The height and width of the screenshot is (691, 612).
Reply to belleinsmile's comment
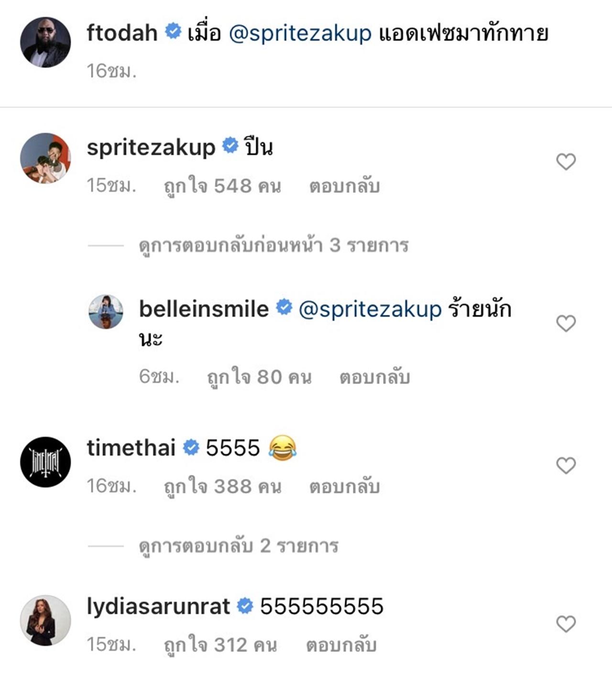[x=374, y=378]
